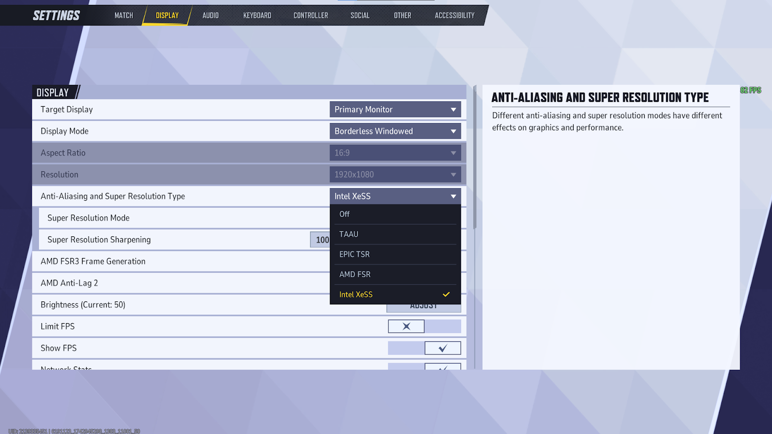
Task: Toggle the Limit FPS switch
Action: pyautogui.click(x=424, y=326)
